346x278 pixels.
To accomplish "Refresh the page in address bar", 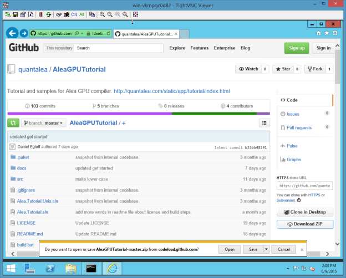I will [109, 33].
